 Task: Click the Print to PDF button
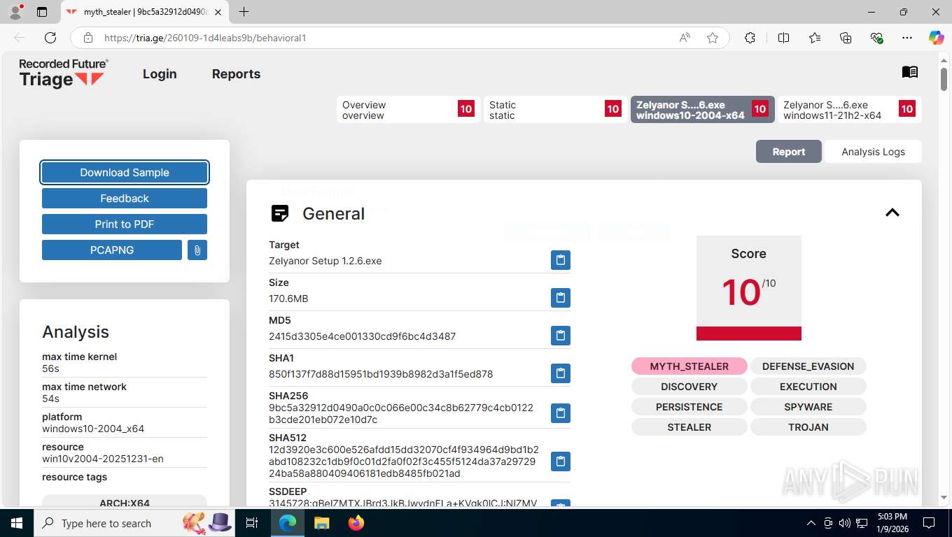click(125, 224)
